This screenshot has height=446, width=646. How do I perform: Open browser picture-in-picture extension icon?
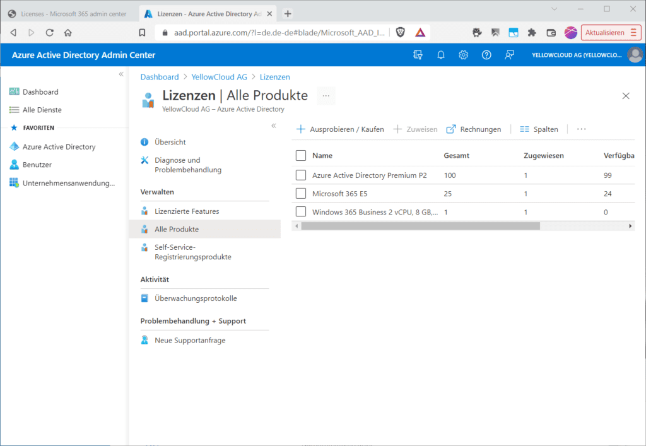[514, 33]
